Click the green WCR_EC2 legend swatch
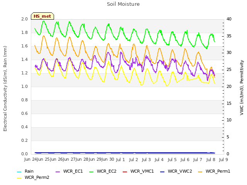The image size is (247, 185). (91, 172)
